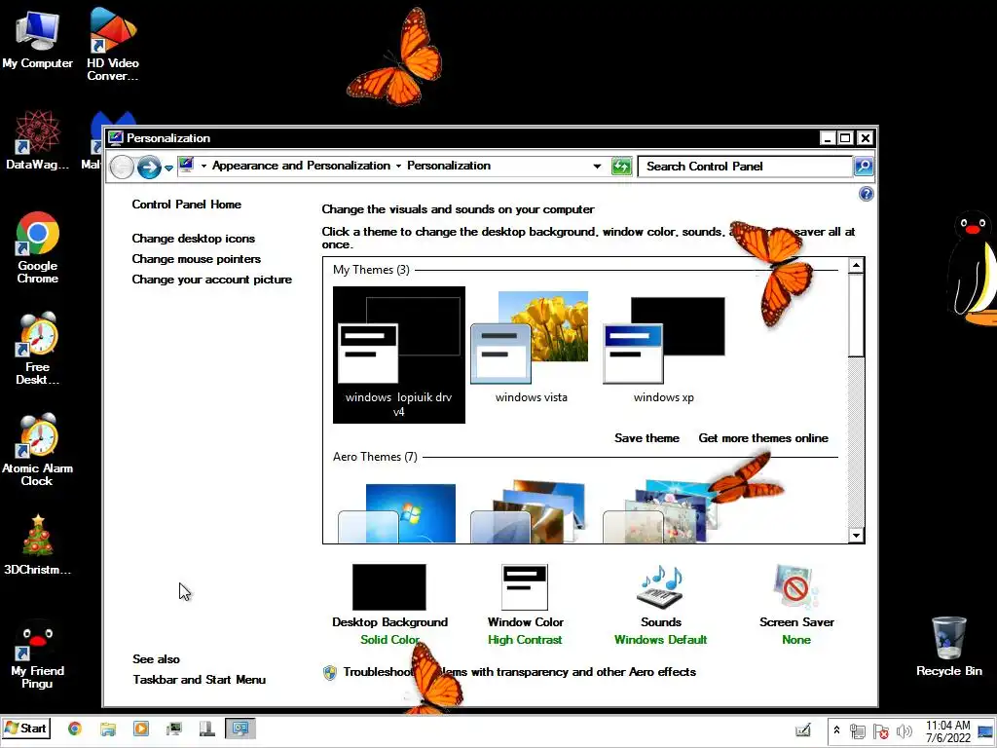Image resolution: width=997 pixels, height=748 pixels.
Task: Open Atomic Alarm Clock shortcut
Action: coord(38,450)
